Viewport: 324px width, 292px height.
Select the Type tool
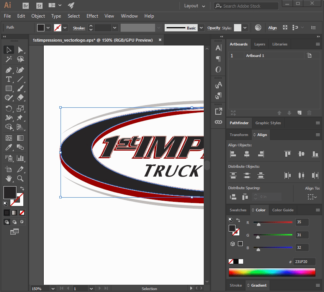(x=9, y=79)
